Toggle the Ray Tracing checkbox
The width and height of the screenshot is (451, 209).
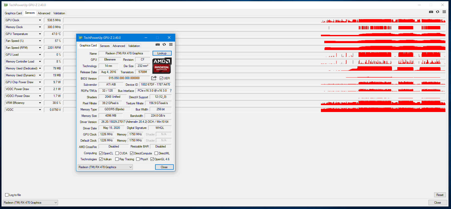[x=117, y=159]
